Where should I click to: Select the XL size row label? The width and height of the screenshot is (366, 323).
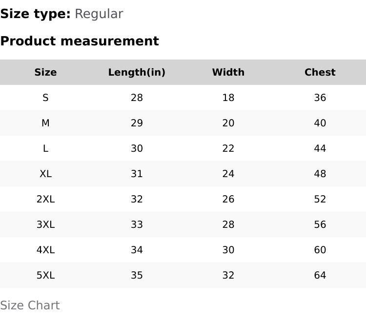tap(45, 174)
